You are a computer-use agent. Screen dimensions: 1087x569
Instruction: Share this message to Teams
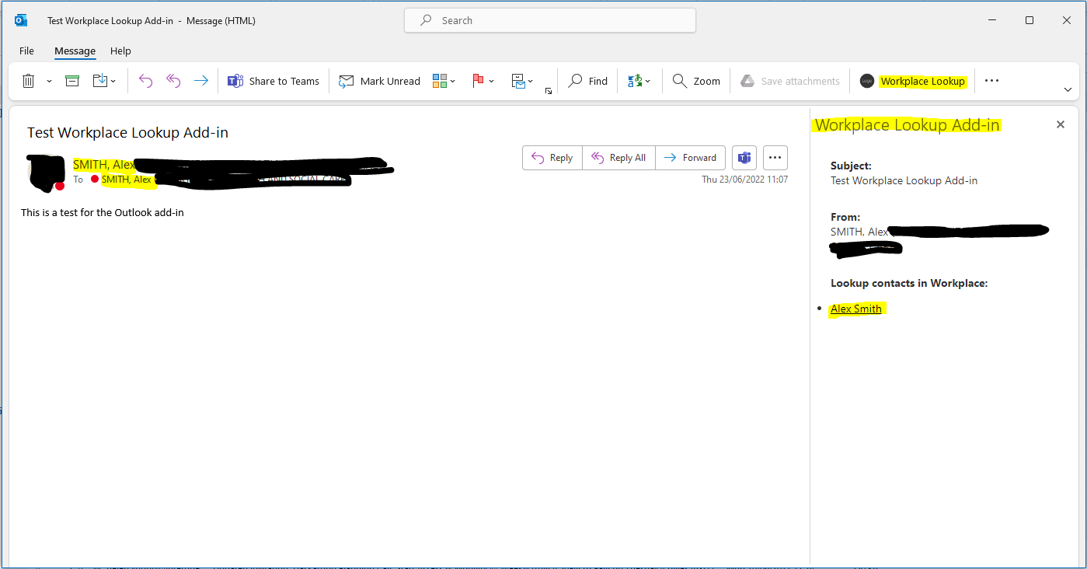pyautogui.click(x=273, y=81)
